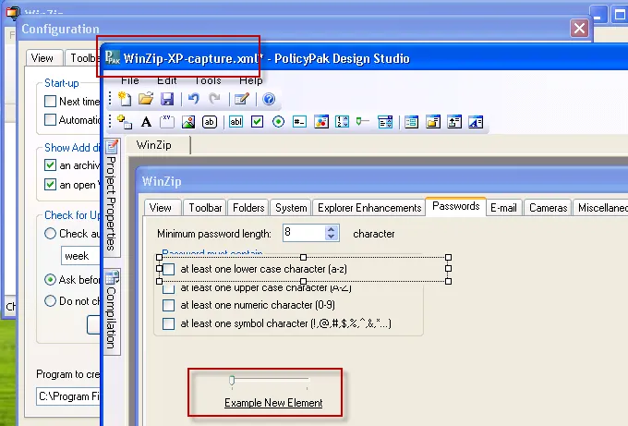Image resolution: width=628 pixels, height=426 pixels.
Task: Click 'Minimum password length:' label
Action: tap(214, 234)
